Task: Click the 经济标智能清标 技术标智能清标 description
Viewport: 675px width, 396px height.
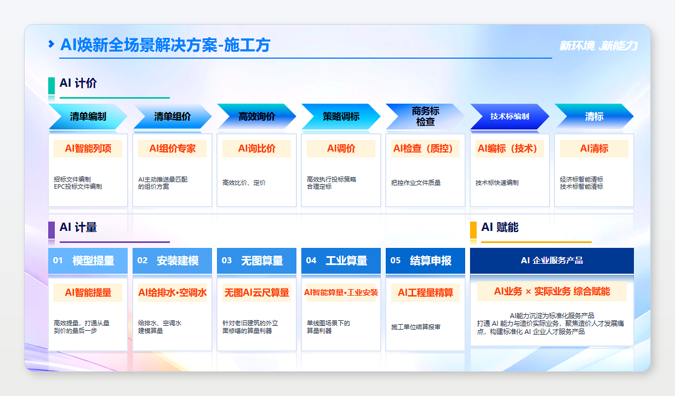Action: [582, 183]
